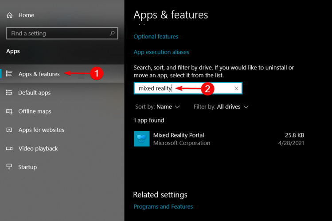Open the App execution aliases link
The width and height of the screenshot is (332, 221).
click(x=161, y=52)
